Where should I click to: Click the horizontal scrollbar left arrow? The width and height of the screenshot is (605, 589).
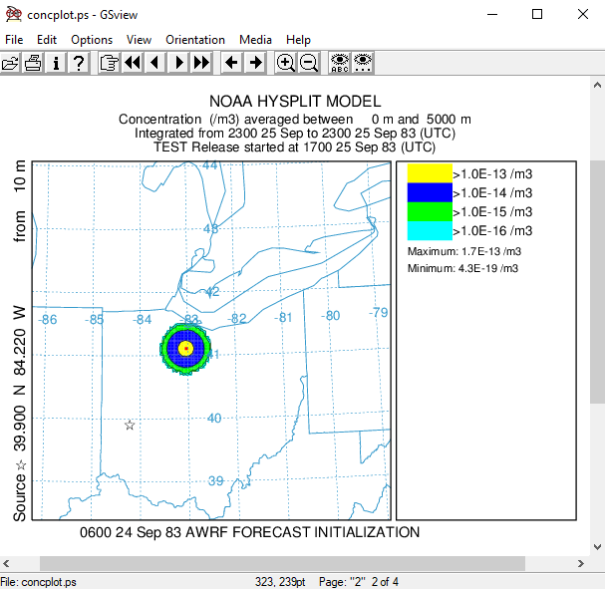6,563
